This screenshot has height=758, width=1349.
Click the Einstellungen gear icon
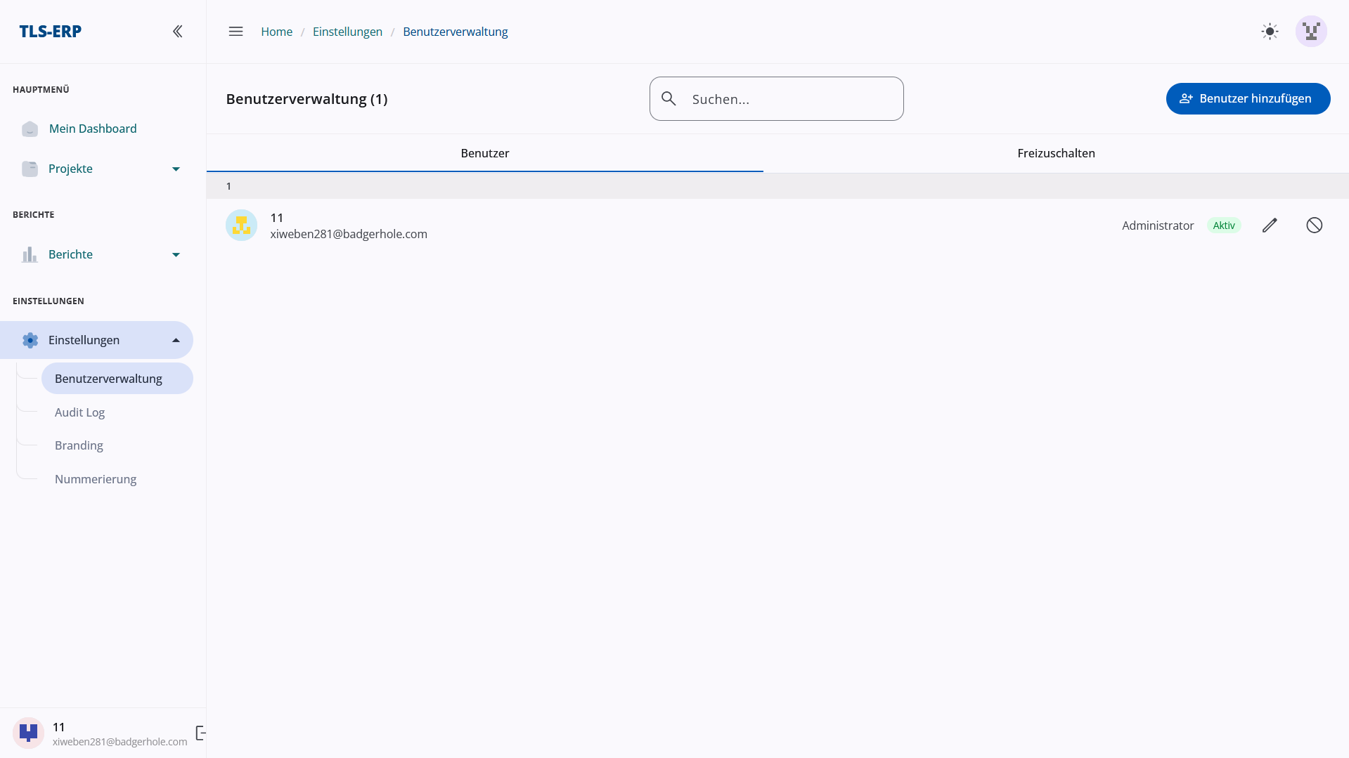coord(30,340)
